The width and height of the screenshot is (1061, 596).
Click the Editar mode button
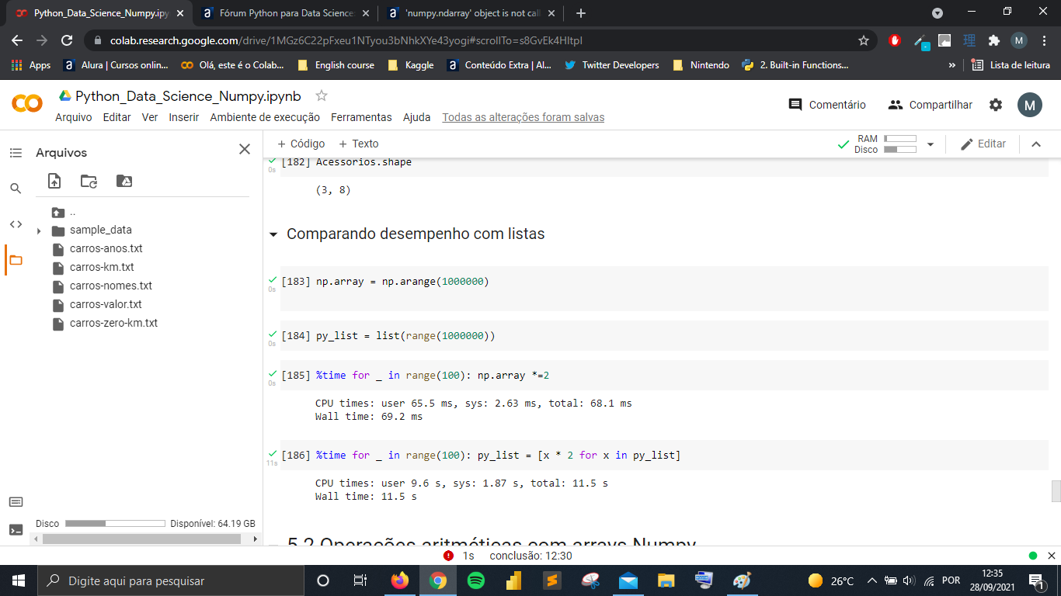(983, 144)
